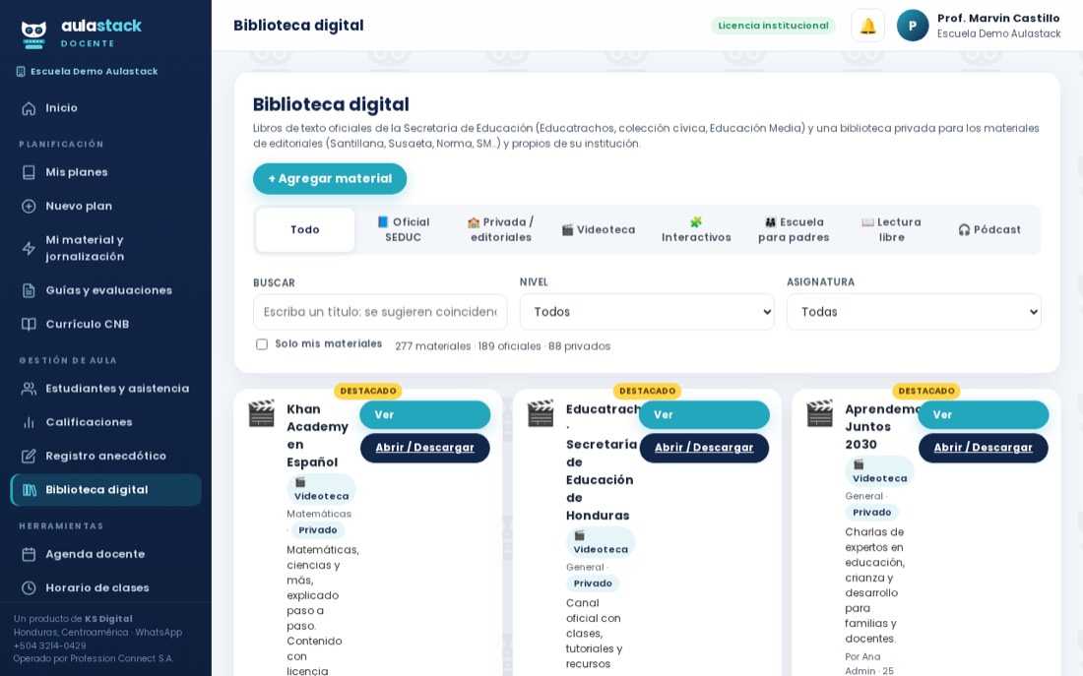Switch to the Interactivos tab

tap(696, 230)
